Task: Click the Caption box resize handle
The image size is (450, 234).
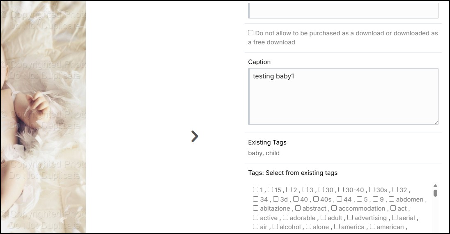Action: coord(436,122)
